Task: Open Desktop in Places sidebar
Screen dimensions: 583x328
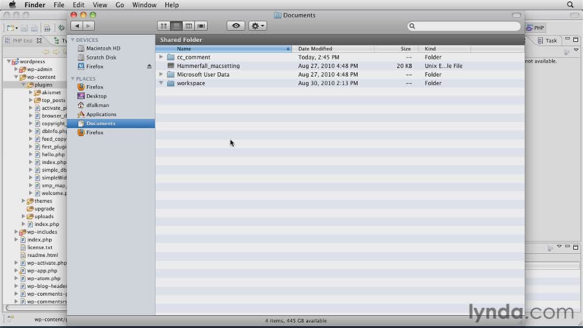Action: coord(96,96)
